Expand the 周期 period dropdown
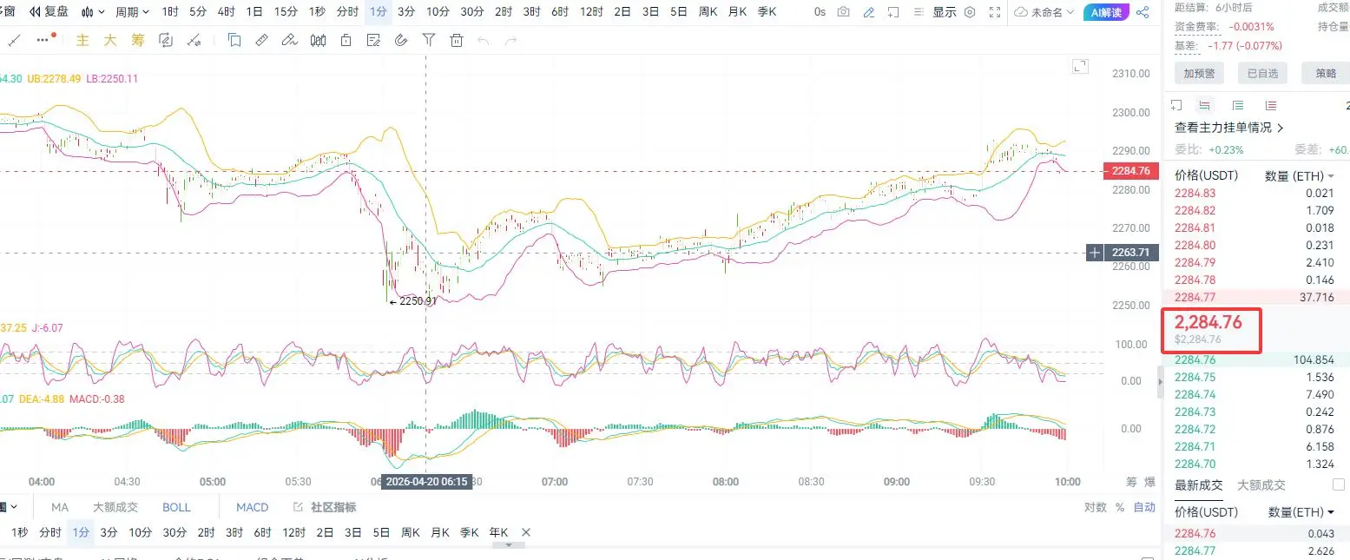 coord(132,12)
